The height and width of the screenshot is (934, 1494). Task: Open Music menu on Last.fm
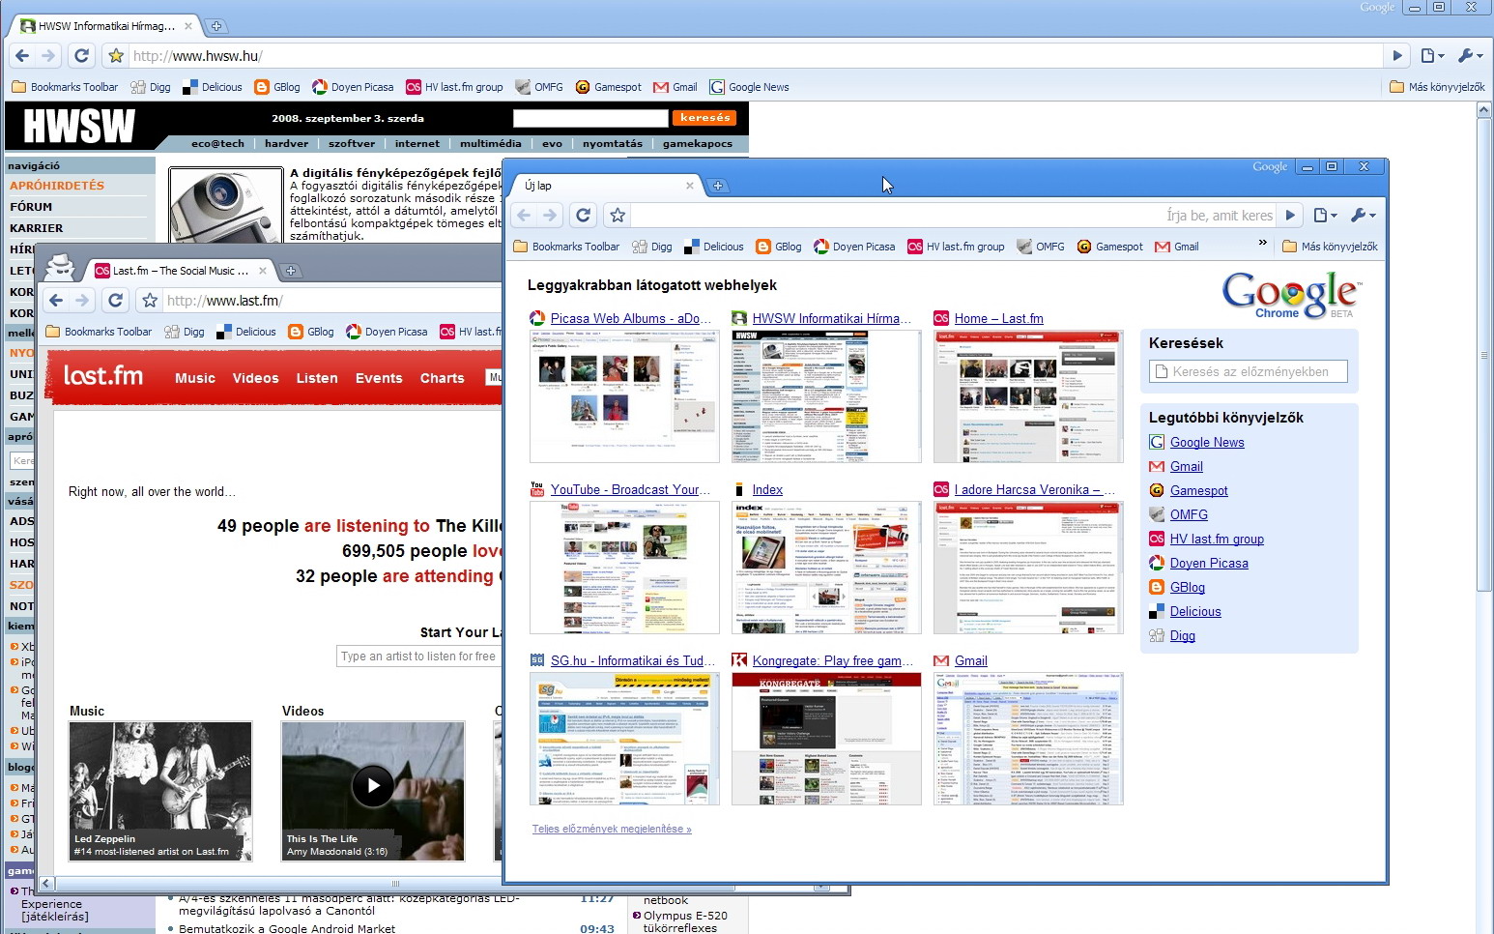(x=195, y=378)
